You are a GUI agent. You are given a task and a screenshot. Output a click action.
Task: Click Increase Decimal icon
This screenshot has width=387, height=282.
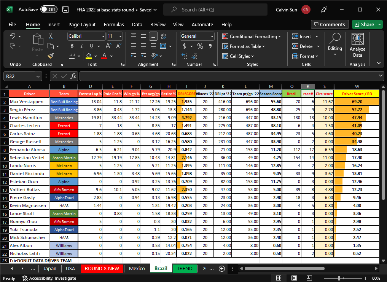pos(185,56)
